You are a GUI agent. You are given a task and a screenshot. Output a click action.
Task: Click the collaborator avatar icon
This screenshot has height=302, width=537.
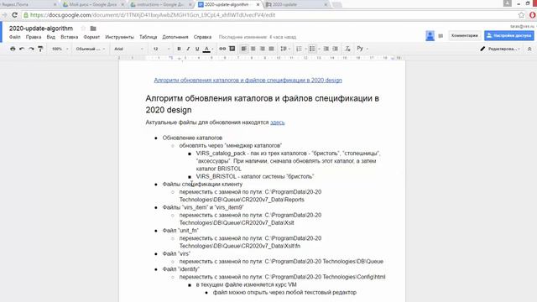click(x=430, y=35)
